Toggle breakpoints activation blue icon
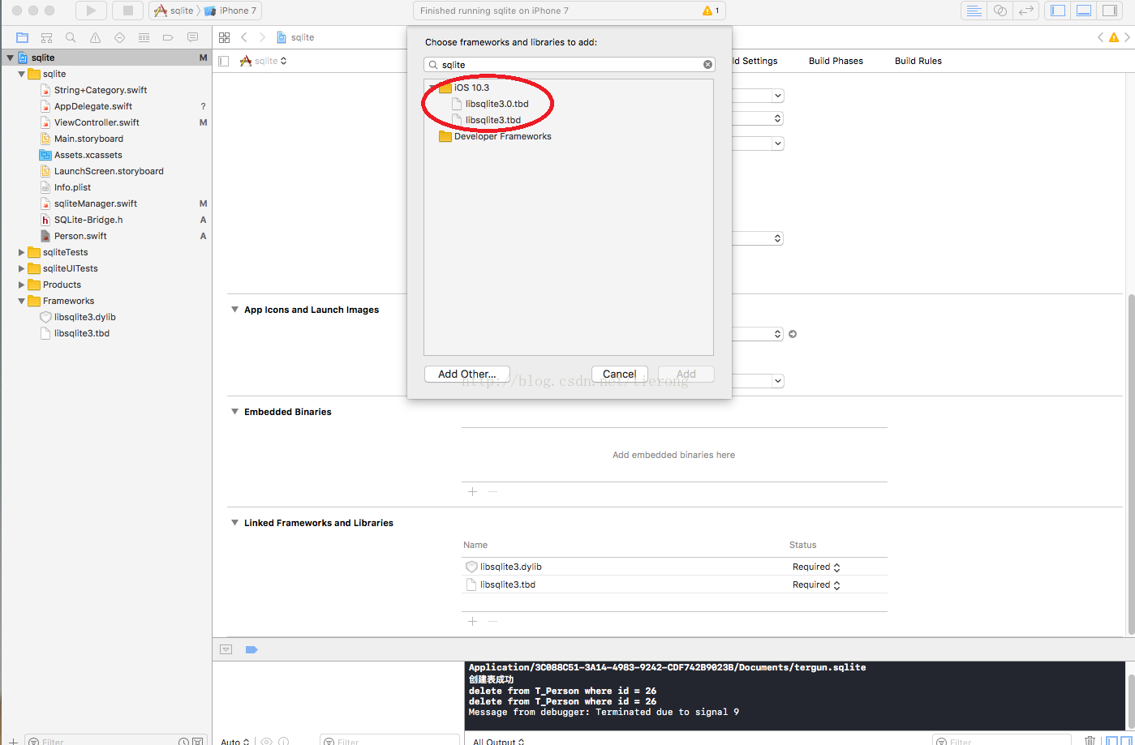 (x=252, y=649)
